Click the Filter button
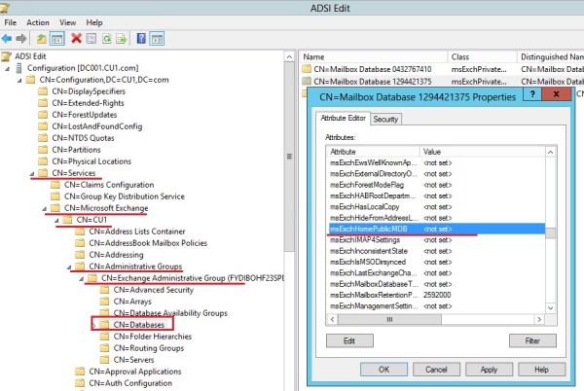The width and height of the screenshot is (584, 391). tap(533, 340)
